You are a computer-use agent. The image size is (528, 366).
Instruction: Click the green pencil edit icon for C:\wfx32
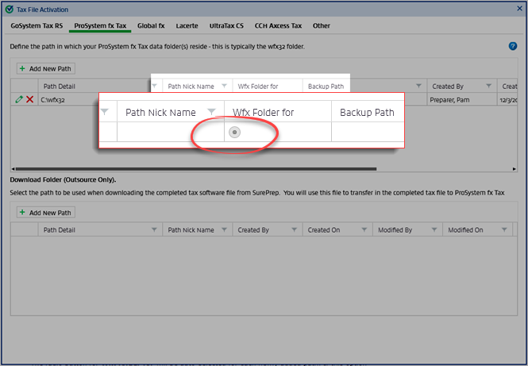pyautogui.click(x=19, y=99)
